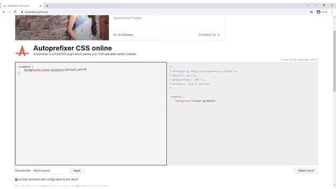
Task: Click the Apply button
Action: pos(77,171)
